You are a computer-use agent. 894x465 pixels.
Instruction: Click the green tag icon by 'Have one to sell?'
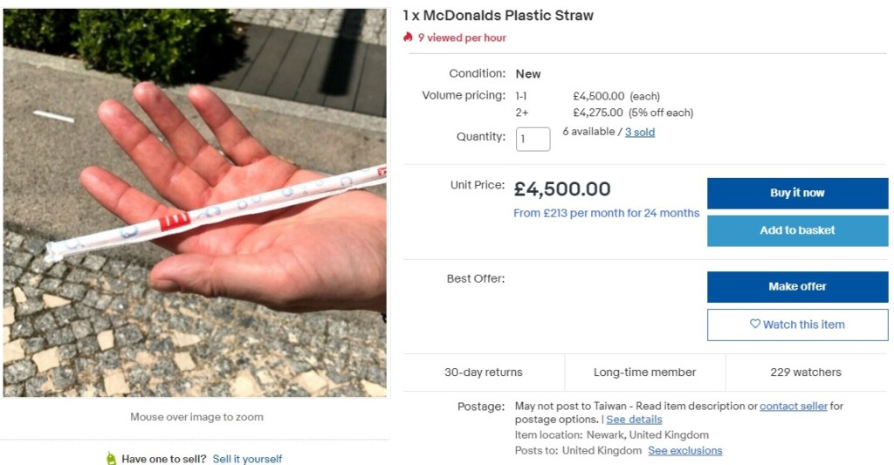111,459
